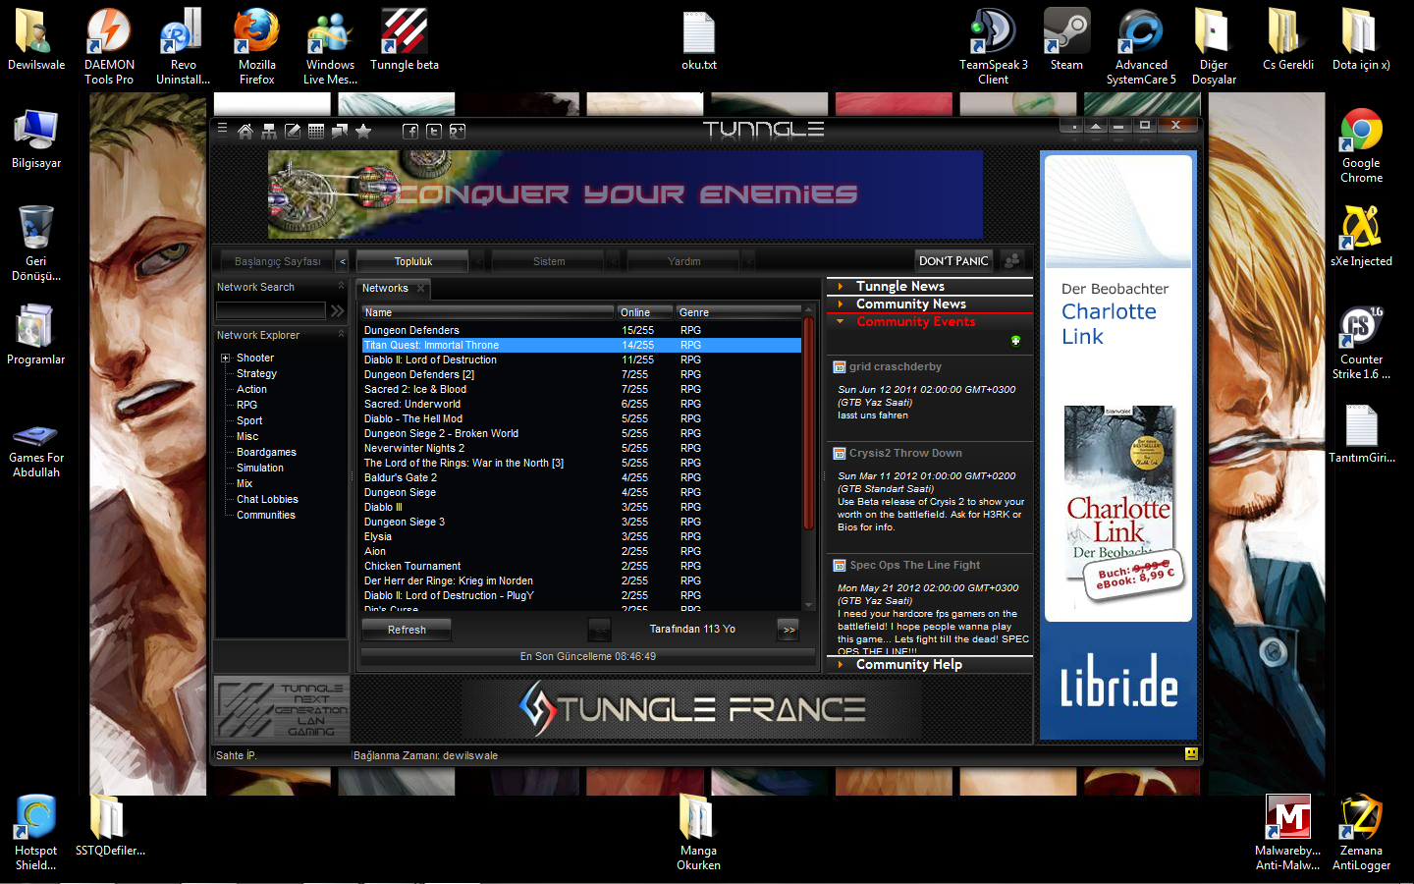This screenshot has height=884, width=1414.
Task: Select the RPG category
Action: pyautogui.click(x=246, y=405)
